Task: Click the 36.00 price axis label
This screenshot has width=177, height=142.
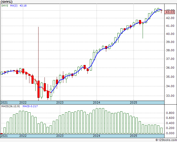Action: coord(170,68)
